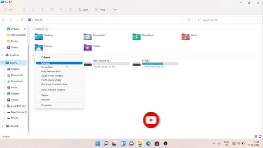
Task: Click the Copy toolbar icon
Action: click(x=33, y=10)
